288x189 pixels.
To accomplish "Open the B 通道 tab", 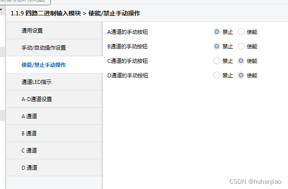I will [x=29, y=133].
